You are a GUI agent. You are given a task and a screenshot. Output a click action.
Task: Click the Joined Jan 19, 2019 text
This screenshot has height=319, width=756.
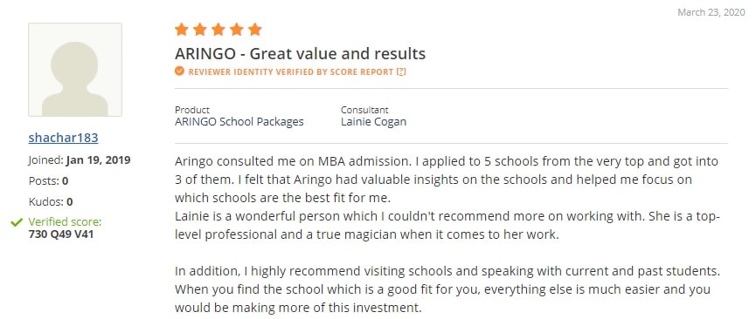click(x=79, y=160)
